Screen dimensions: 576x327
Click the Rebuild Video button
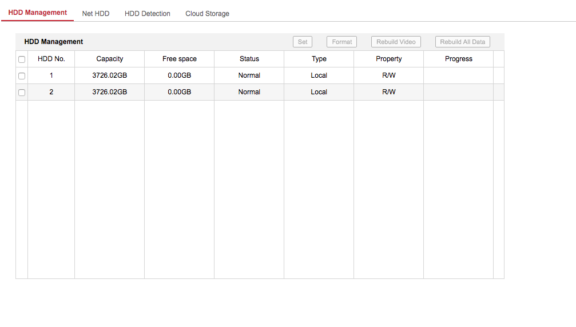coord(396,42)
